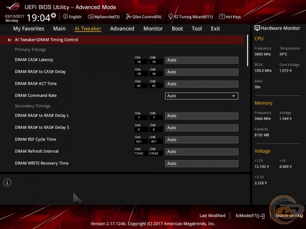The image size is (306, 229).
Task: Click the globe language icon
Action: point(66,17)
